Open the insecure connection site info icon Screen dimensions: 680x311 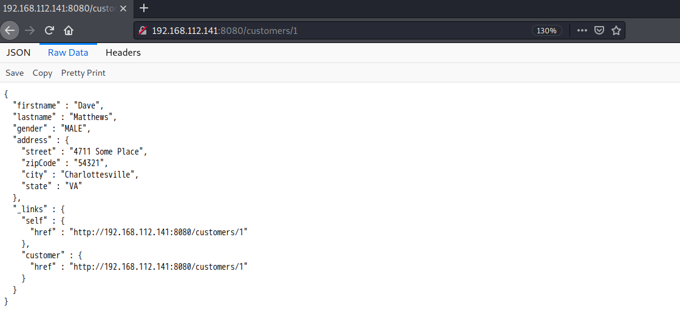click(x=143, y=31)
